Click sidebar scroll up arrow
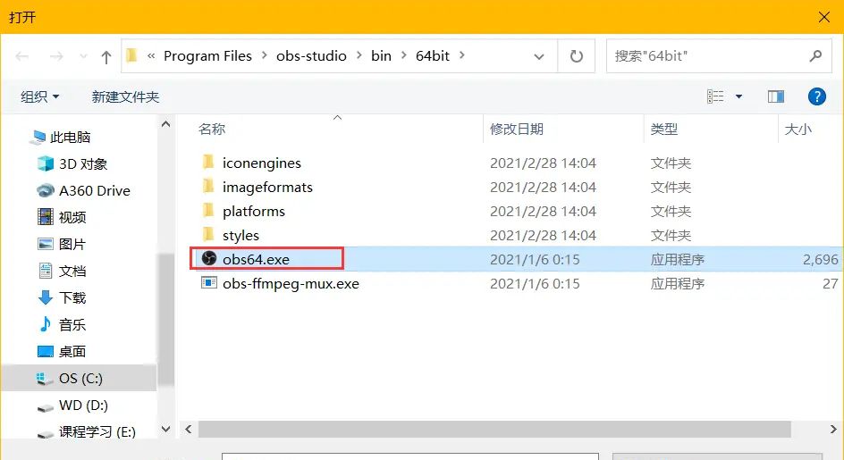 [165, 124]
